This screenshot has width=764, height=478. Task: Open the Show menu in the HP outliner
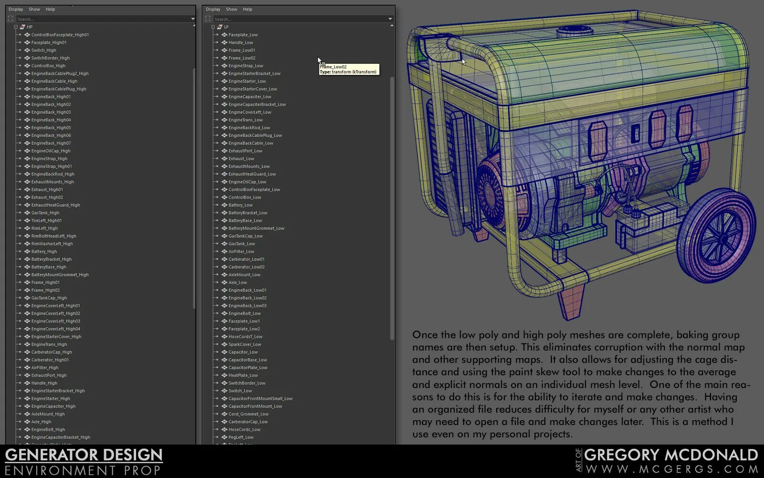[34, 9]
